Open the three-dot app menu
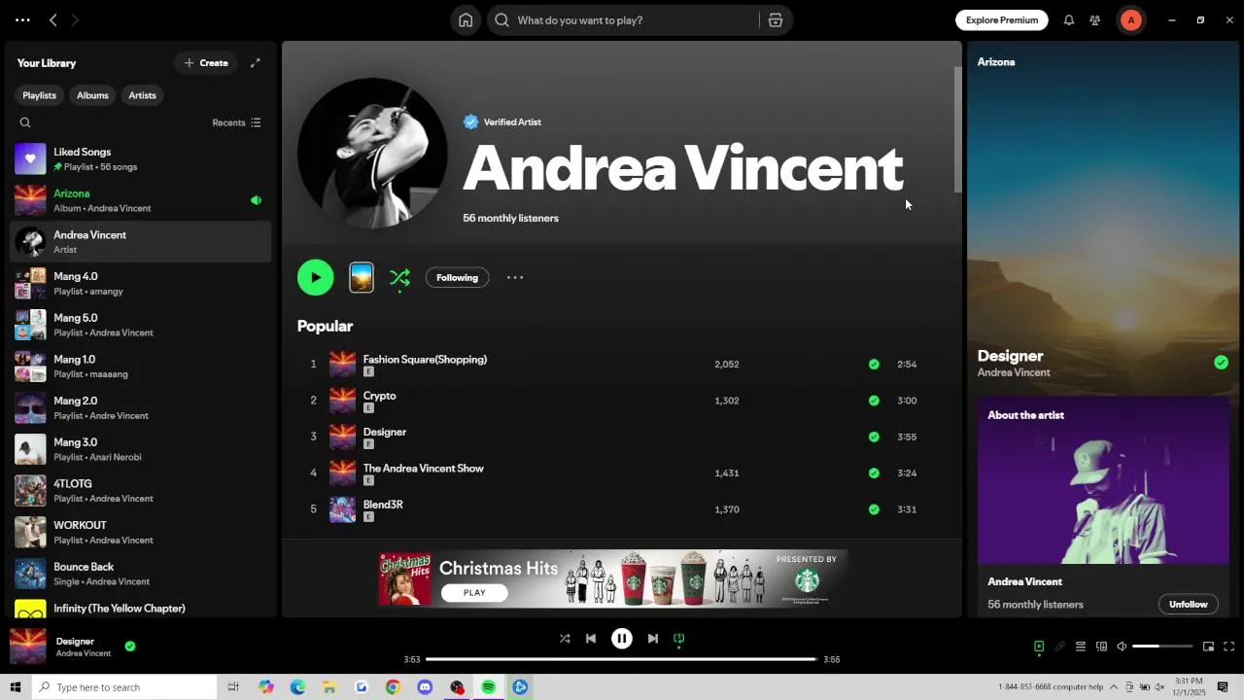 22,20
